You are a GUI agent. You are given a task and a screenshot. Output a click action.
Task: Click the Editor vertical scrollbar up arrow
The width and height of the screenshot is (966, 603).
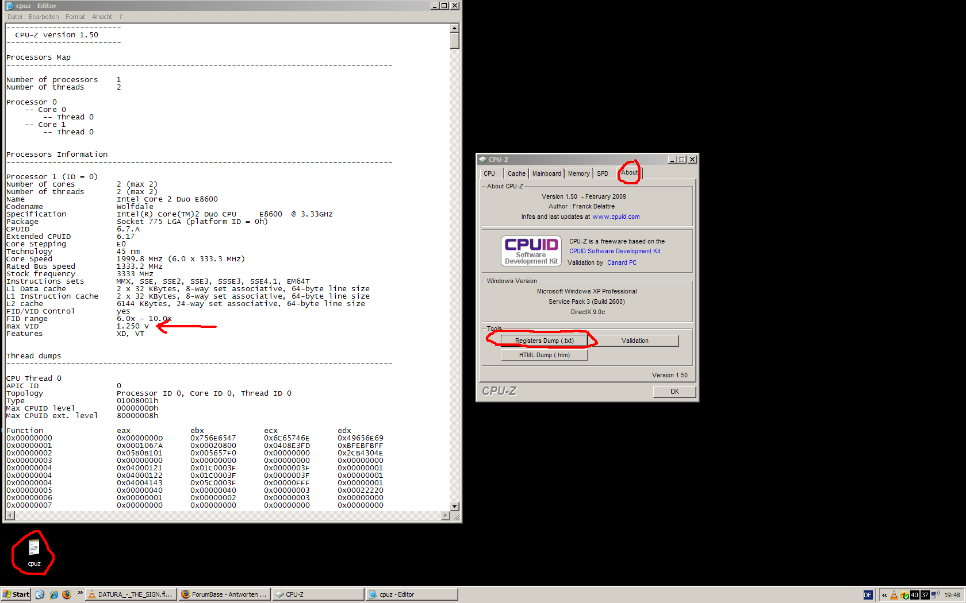tap(455, 28)
